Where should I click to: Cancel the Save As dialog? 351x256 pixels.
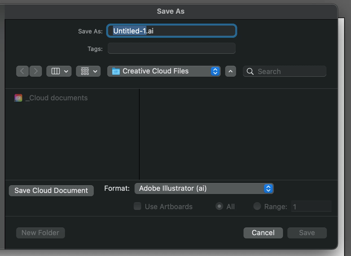(263, 233)
